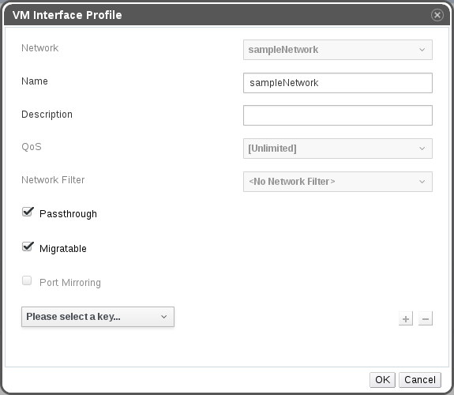
Task: Open the Network dropdown showing sampleNetwork
Action: click(x=338, y=50)
